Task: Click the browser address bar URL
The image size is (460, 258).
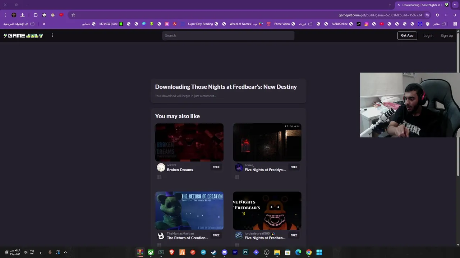Action: coord(380,15)
